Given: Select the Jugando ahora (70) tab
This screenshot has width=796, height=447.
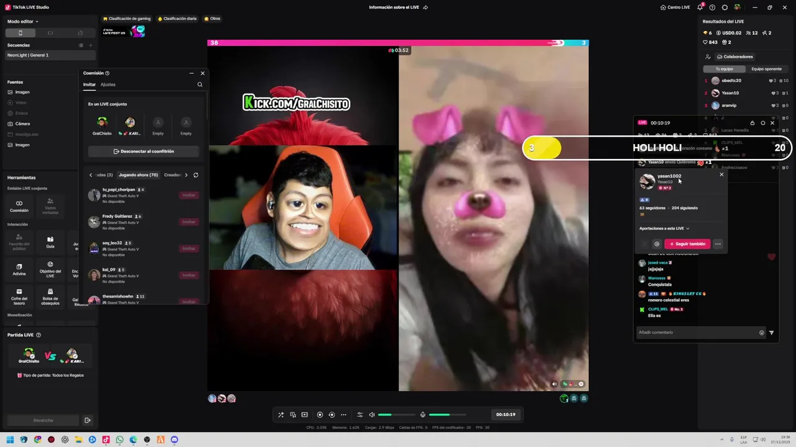Looking at the screenshot, I should [138, 175].
